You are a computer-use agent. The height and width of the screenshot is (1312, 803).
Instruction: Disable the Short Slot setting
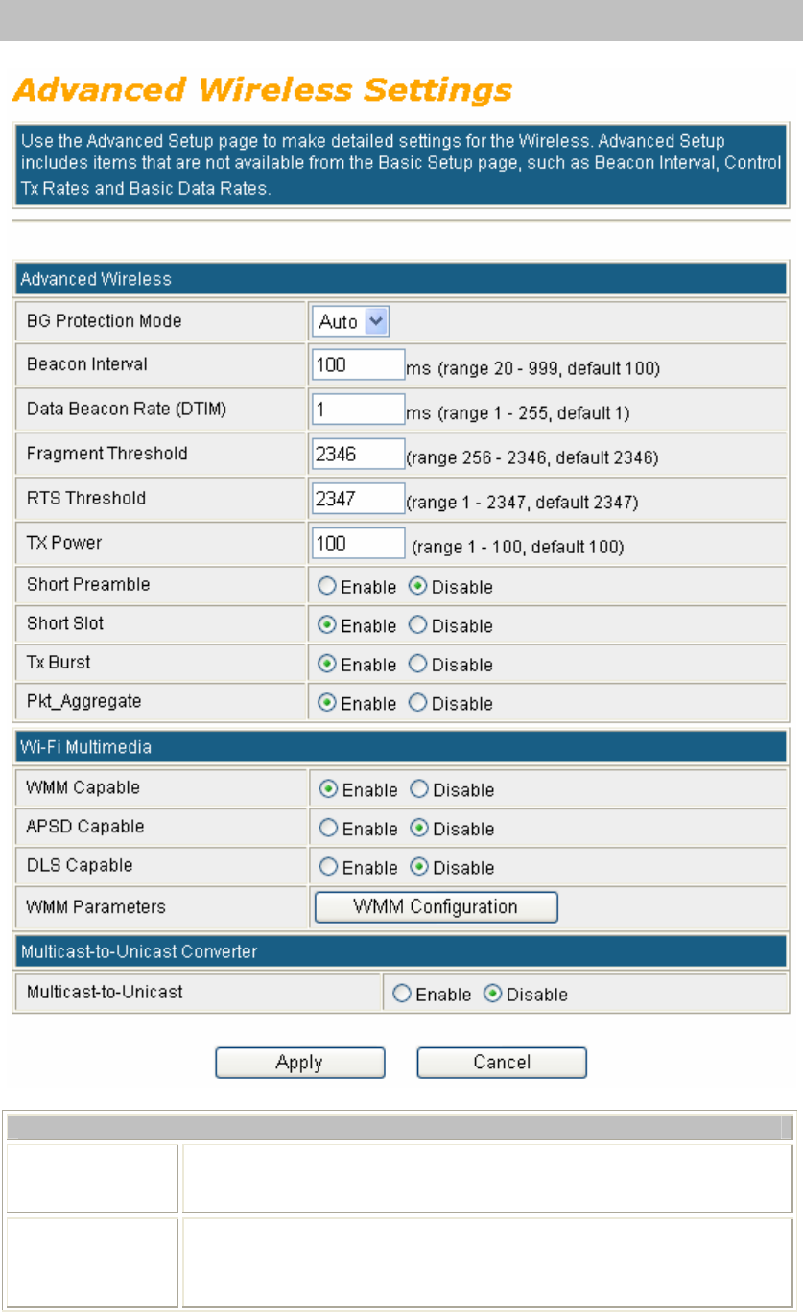pos(418,625)
